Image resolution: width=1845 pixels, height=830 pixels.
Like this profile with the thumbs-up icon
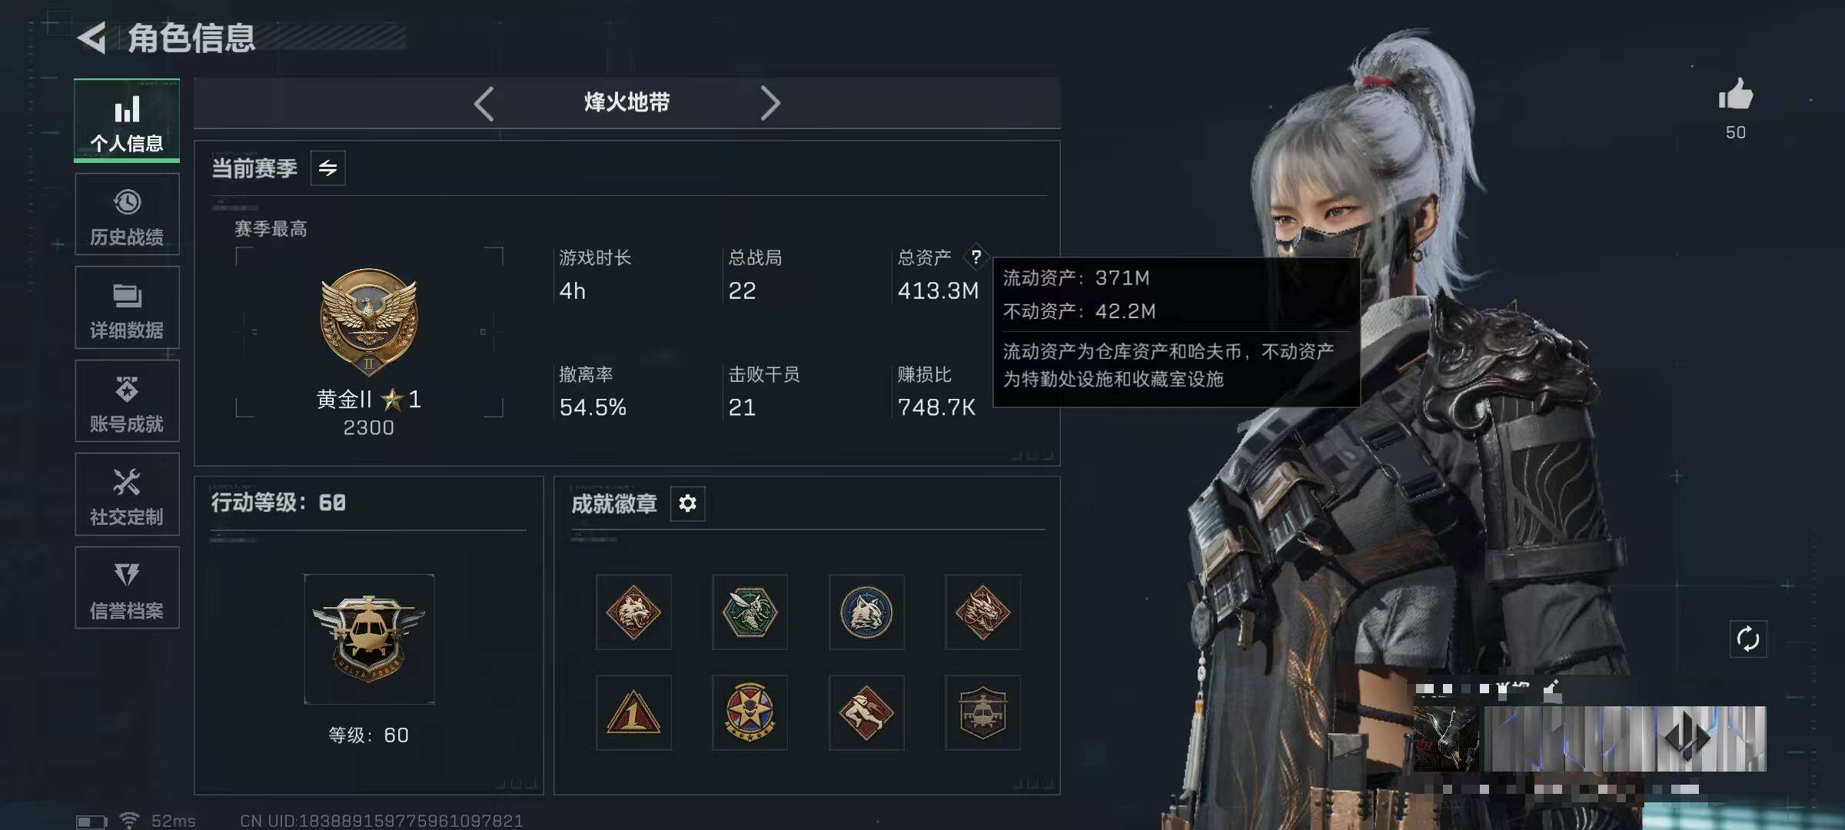coord(1735,95)
